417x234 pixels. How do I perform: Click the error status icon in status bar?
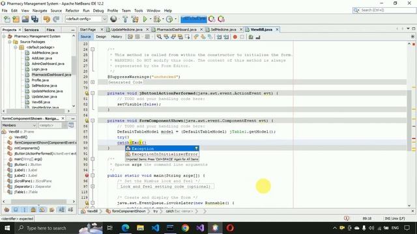(x=346, y=218)
